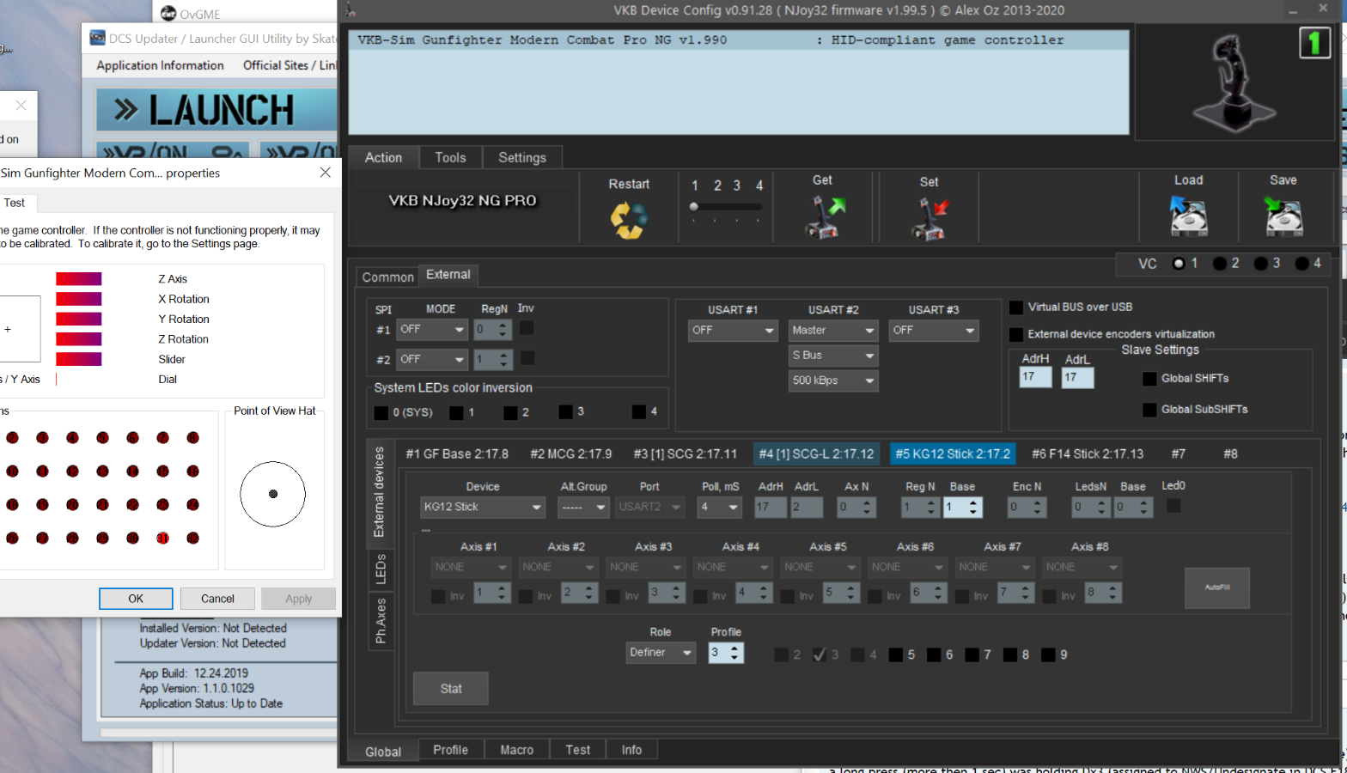Select the #4 [1] SCG-L 2:17.12 device tab
The width and height of the screenshot is (1347, 773).
pyautogui.click(x=816, y=453)
